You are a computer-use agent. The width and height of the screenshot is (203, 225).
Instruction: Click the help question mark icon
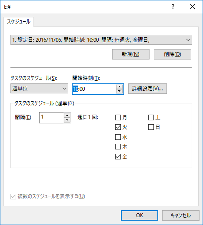pos(173,7)
